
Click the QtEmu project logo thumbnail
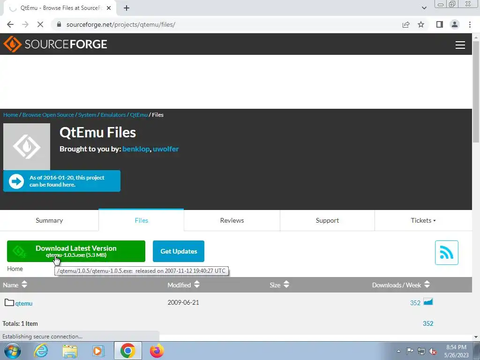coord(27,147)
